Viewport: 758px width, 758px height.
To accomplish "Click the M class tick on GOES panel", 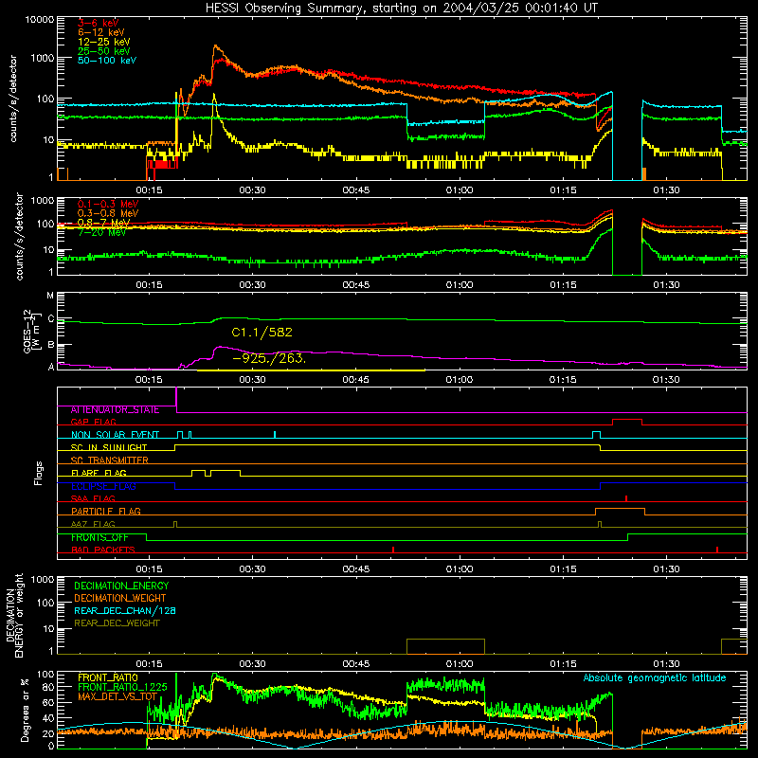I will click(x=50, y=295).
